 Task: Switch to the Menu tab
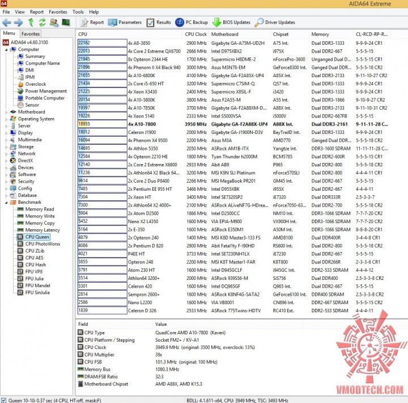pyautogui.click(x=9, y=33)
